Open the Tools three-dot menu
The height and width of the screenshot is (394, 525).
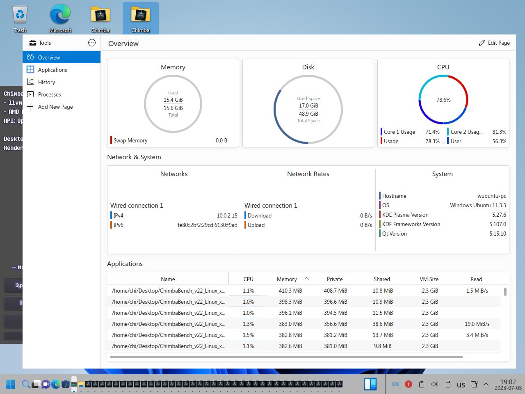(92, 43)
